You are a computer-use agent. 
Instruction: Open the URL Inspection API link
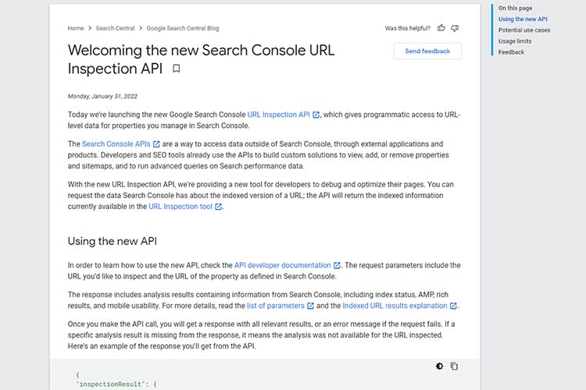pyautogui.click(x=278, y=115)
